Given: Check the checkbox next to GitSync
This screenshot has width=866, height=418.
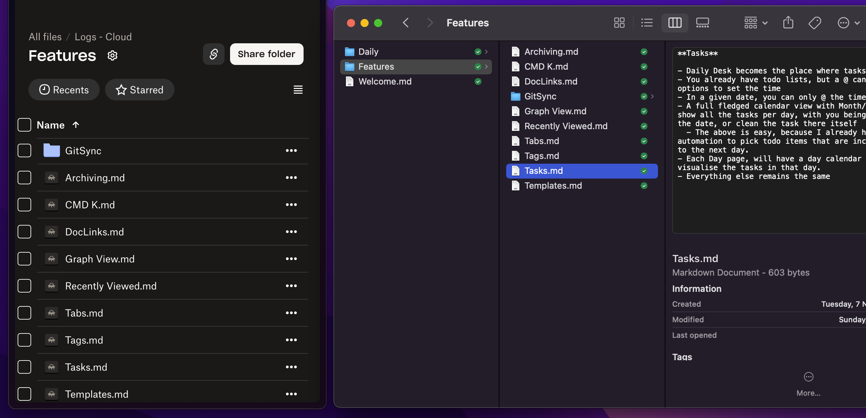Looking at the screenshot, I should 24,151.
